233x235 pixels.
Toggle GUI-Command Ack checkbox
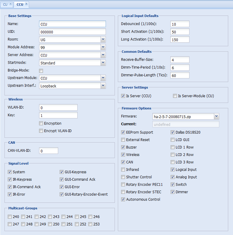coord(62,180)
